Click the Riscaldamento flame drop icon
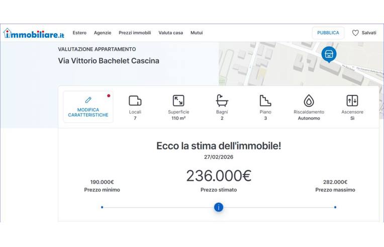The image size is (384, 247). point(309,100)
